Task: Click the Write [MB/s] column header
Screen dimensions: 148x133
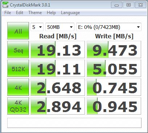Action: (x=114, y=36)
